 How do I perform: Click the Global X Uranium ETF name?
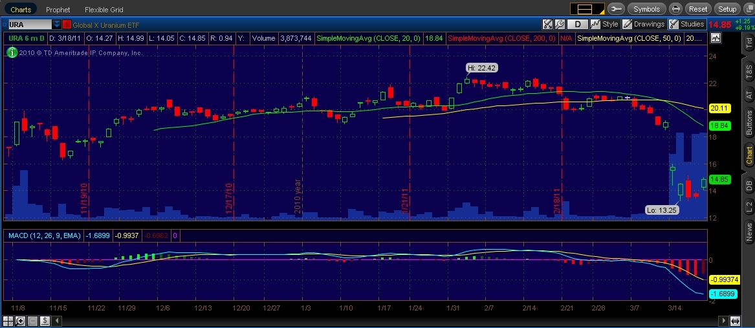click(x=106, y=25)
